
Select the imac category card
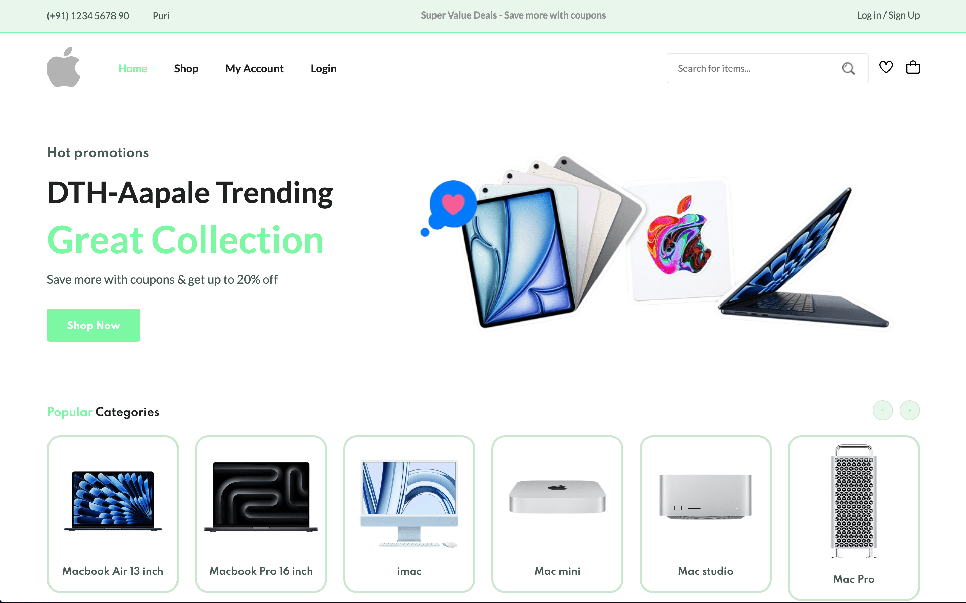click(409, 514)
